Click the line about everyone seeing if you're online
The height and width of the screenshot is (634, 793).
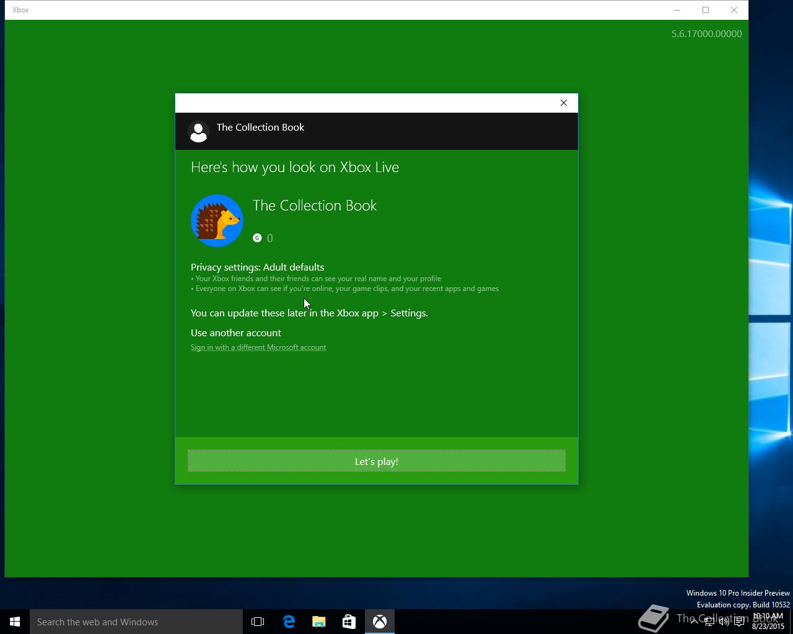click(344, 289)
